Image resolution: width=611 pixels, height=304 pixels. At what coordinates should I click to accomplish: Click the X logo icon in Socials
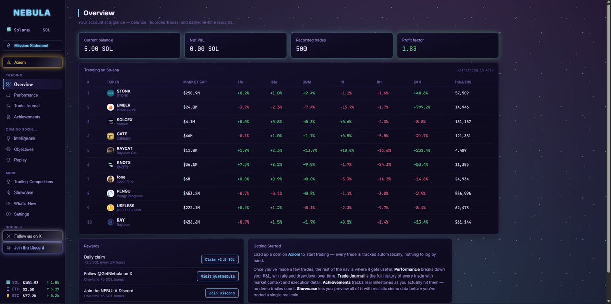[x=8, y=236]
